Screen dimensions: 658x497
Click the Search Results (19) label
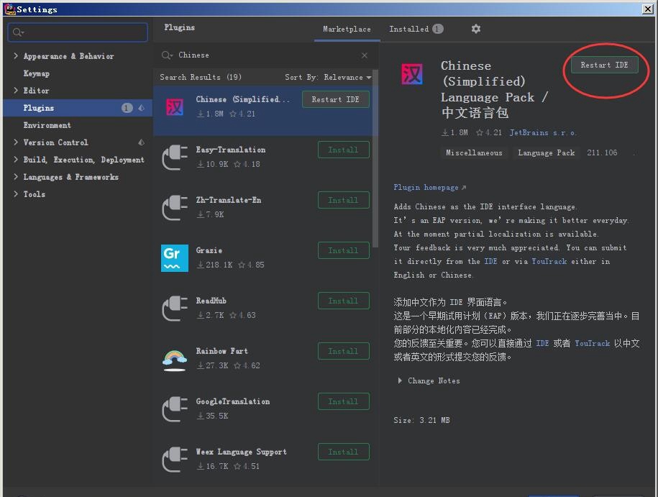point(201,77)
